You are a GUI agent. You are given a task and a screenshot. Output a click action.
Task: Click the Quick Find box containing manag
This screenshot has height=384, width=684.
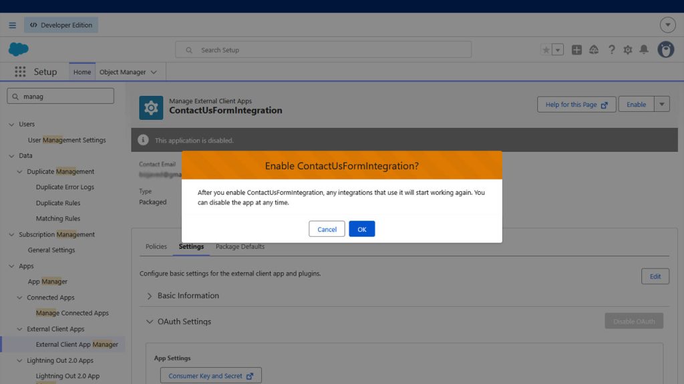pos(60,96)
